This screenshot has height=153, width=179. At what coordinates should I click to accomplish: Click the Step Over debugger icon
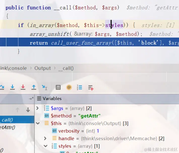[x=2, y=87]
